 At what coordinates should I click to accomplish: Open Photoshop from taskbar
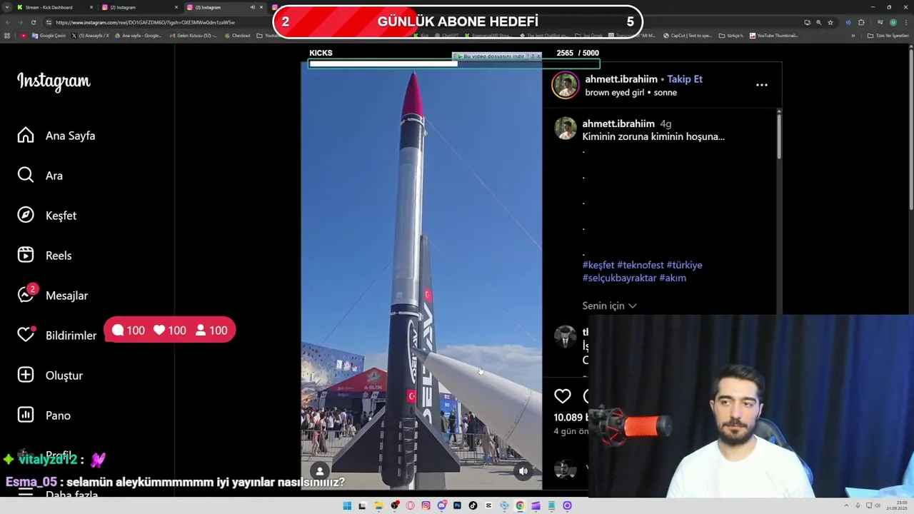(457, 505)
